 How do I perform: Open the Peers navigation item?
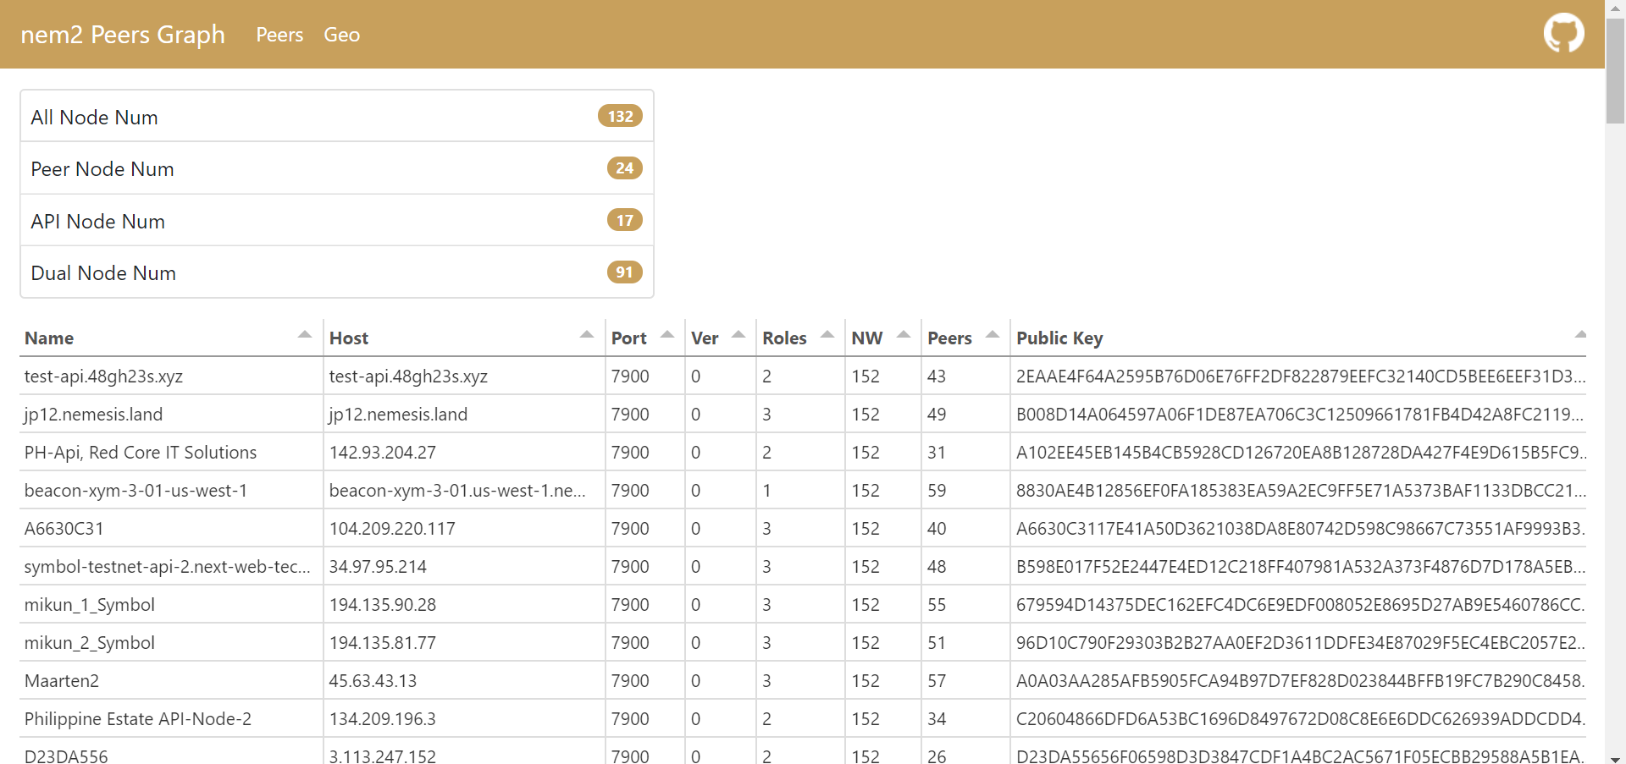point(279,35)
